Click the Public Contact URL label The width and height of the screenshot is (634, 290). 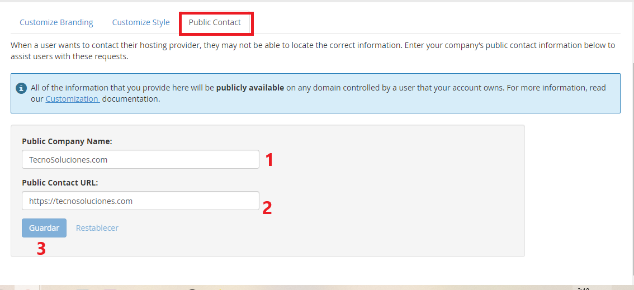pos(60,183)
